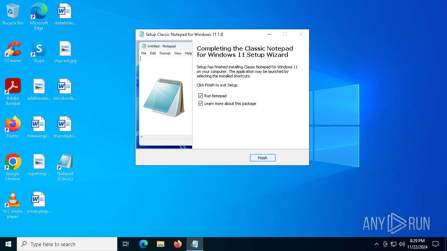This screenshot has width=447, height=251.
Task: Open the Windows Start menu
Action: pos(8,244)
